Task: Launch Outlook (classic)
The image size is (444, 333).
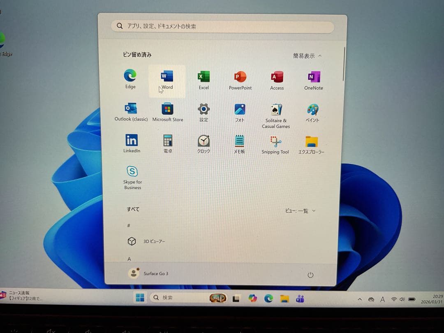Action: 131,112
